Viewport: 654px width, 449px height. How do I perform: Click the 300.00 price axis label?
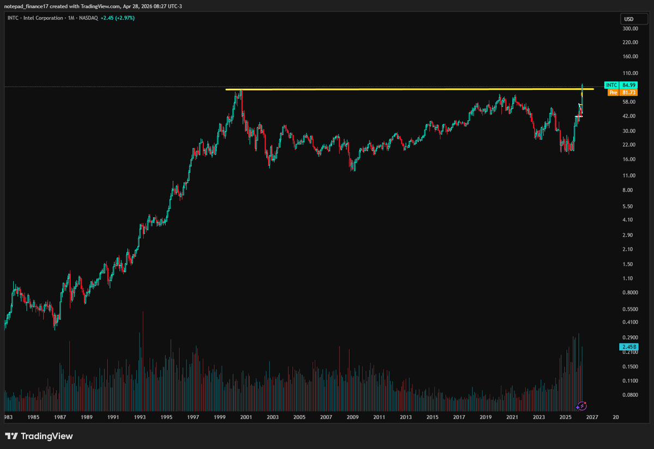point(630,28)
